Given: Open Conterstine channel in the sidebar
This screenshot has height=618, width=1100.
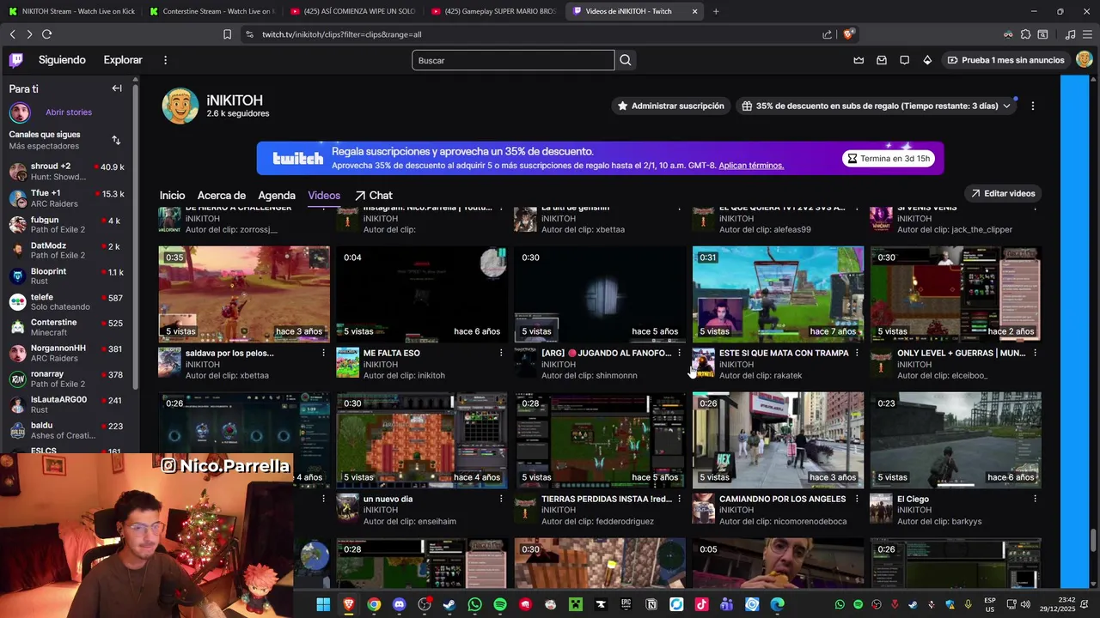Looking at the screenshot, I should [x=67, y=327].
